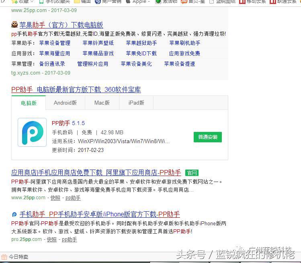Switch to the Mac版 tab

coord(102,103)
